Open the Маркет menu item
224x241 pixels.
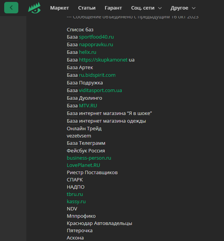(60, 8)
